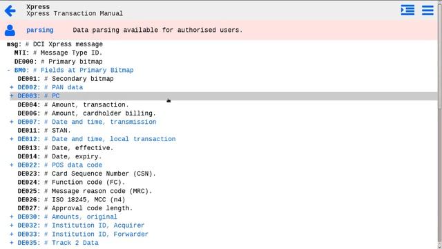Open the parsing link
The image size is (442, 249).
(40, 30)
